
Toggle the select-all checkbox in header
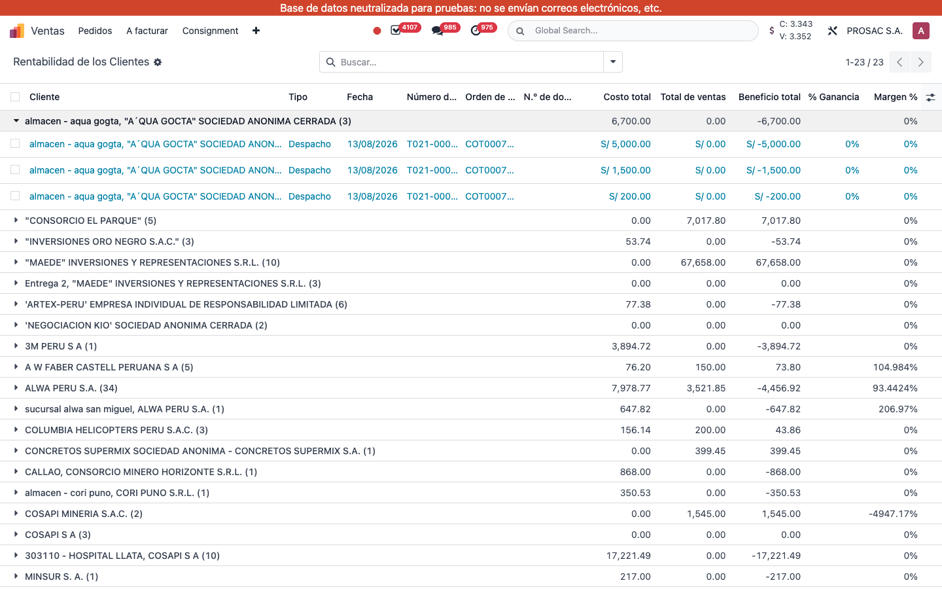[x=15, y=97]
